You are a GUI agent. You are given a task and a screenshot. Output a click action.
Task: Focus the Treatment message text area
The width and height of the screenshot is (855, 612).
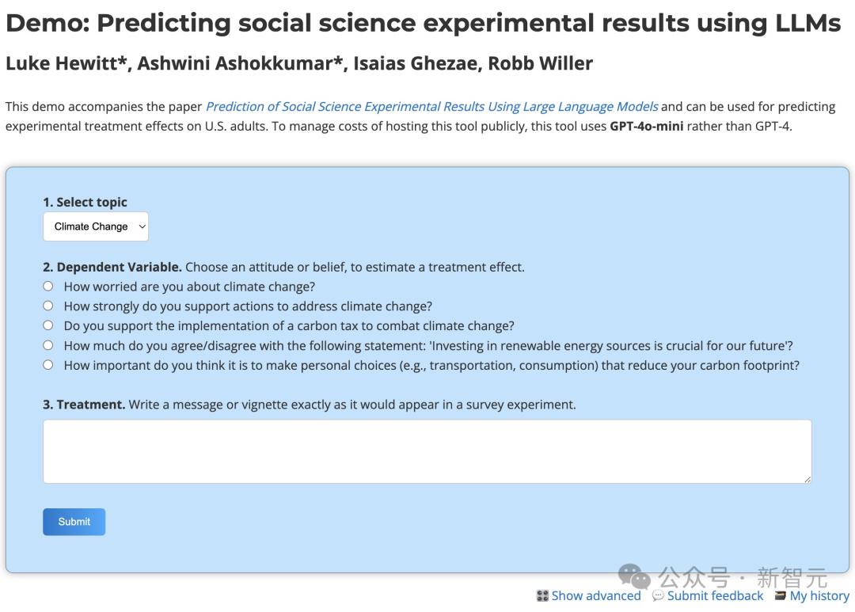coord(427,451)
